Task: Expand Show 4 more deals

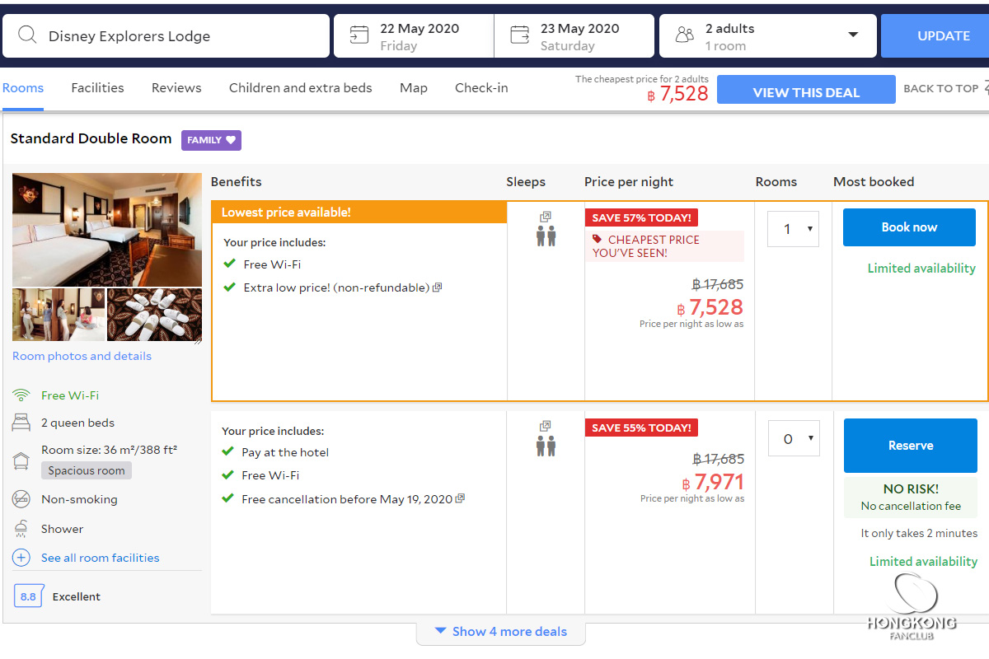Action: (x=501, y=632)
